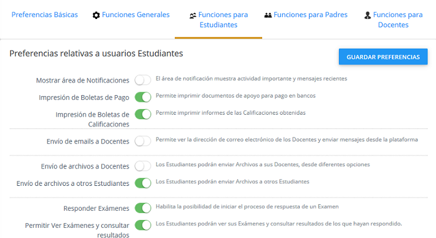Turn off Impresión de Boletas de Calificaciones
Screen dimensions: 436x238
(143, 114)
